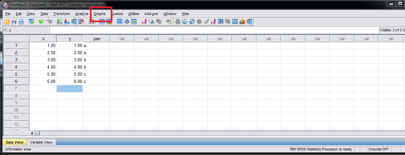Click the 'x' variable column header
405x155 pixels.
(x=43, y=39)
